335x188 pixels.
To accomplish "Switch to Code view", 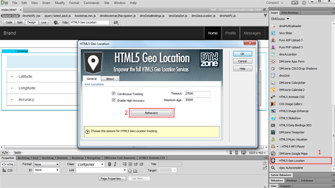I will pyautogui.click(x=9, y=23).
